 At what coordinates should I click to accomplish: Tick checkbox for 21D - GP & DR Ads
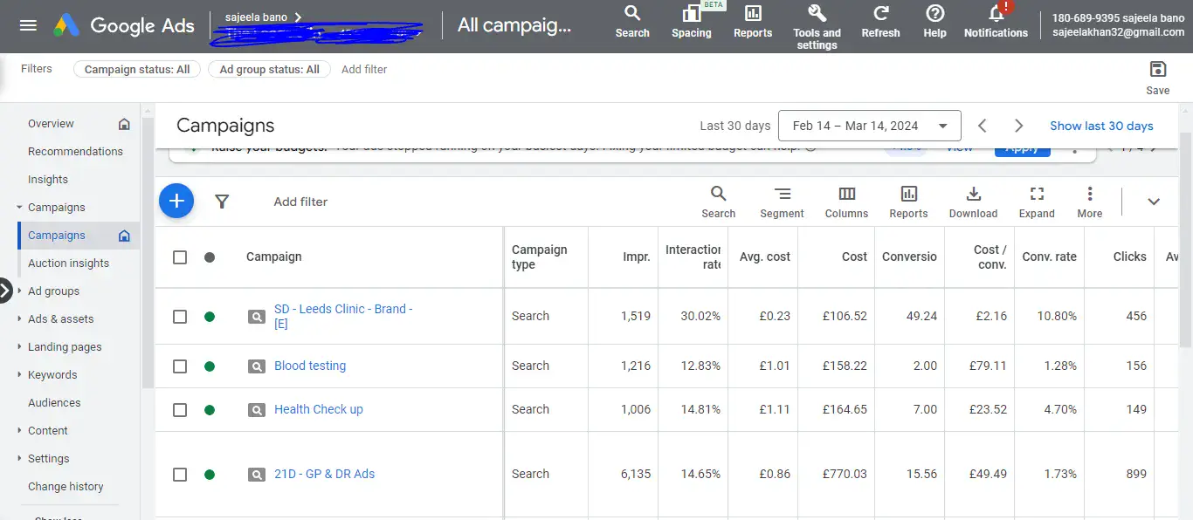(180, 475)
